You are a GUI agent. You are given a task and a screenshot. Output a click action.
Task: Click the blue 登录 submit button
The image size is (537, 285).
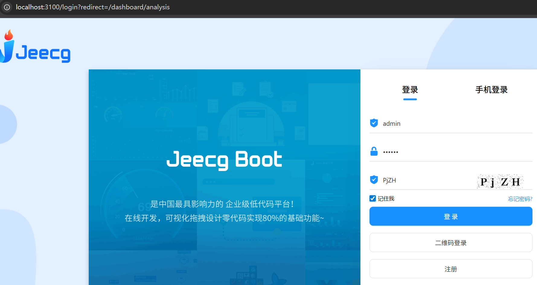point(451,216)
